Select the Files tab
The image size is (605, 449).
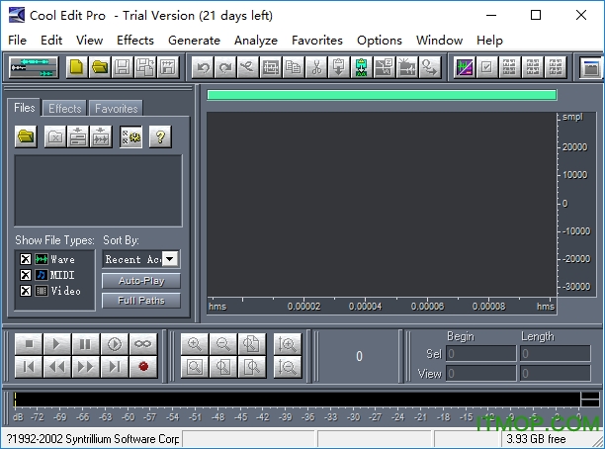pos(25,108)
